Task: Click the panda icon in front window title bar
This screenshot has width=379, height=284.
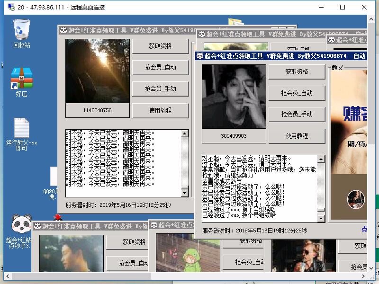Action: point(200,56)
